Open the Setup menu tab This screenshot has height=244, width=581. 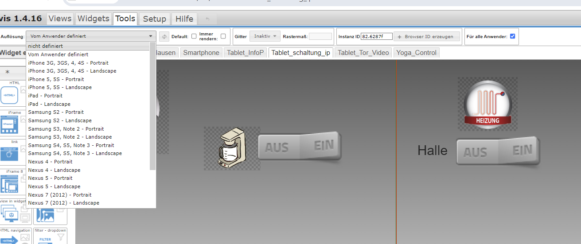tap(154, 19)
